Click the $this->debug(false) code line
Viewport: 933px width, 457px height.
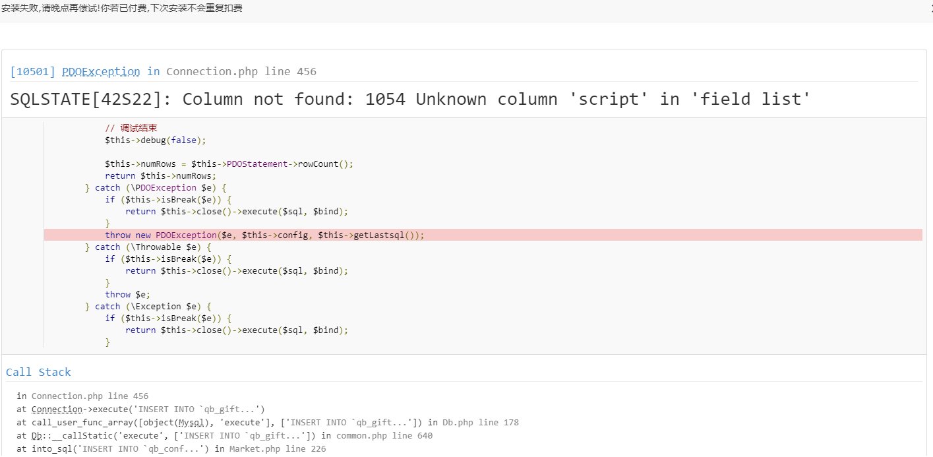(x=155, y=140)
